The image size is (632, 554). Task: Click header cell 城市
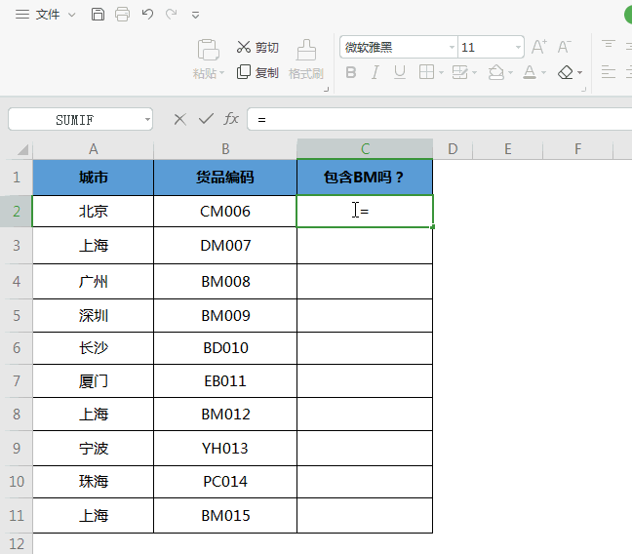tap(93, 178)
